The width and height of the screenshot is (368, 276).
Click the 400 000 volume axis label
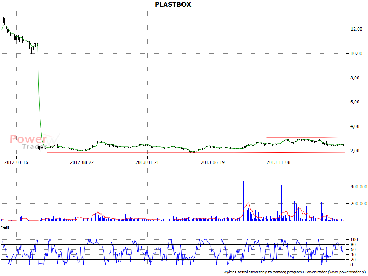pyautogui.click(x=359, y=187)
